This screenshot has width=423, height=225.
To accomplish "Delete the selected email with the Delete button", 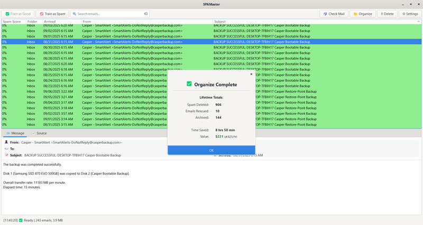I will pos(387,14).
